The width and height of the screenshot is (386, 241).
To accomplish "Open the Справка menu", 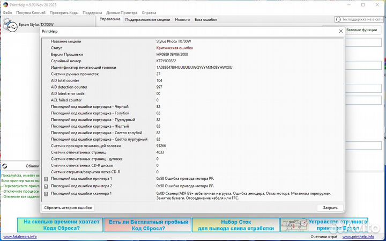I will point(149,12).
